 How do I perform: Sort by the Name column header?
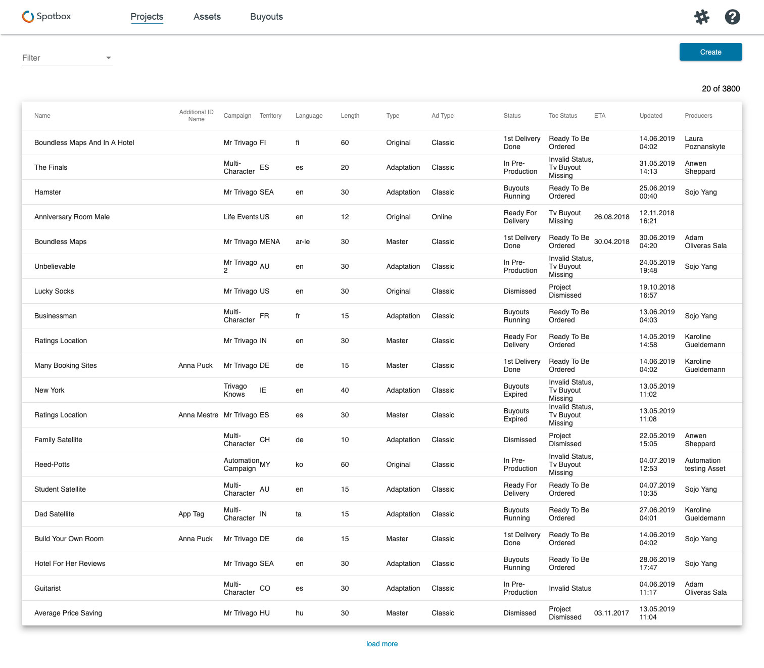tap(42, 116)
